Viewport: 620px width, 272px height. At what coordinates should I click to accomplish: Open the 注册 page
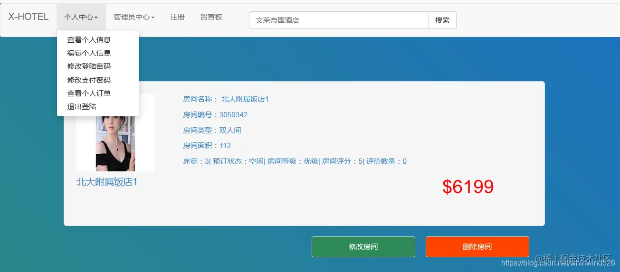177,17
